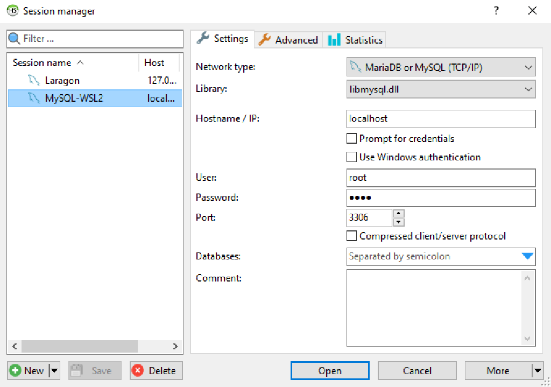The image size is (551, 387).
Task: Select the Laragon session dolphin icon
Action: point(33,80)
